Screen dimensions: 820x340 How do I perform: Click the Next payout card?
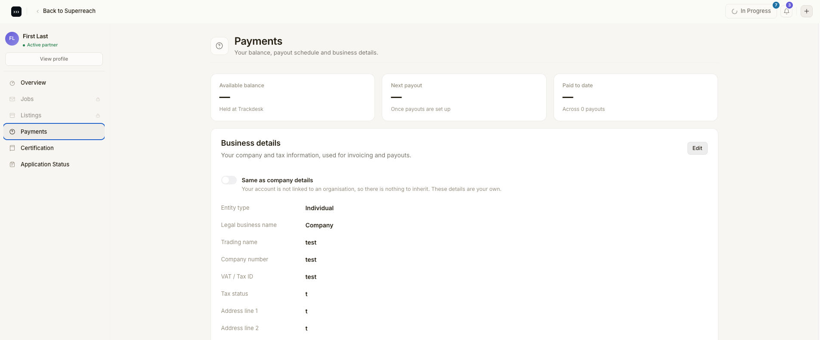tap(464, 98)
